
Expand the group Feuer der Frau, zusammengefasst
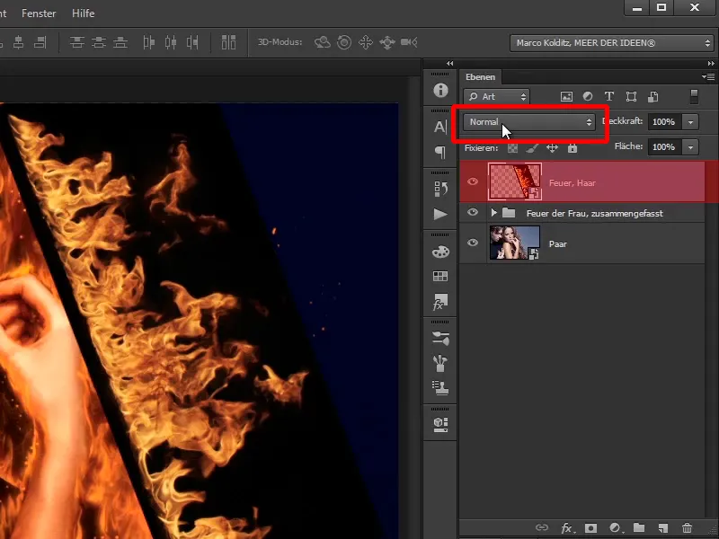493,213
